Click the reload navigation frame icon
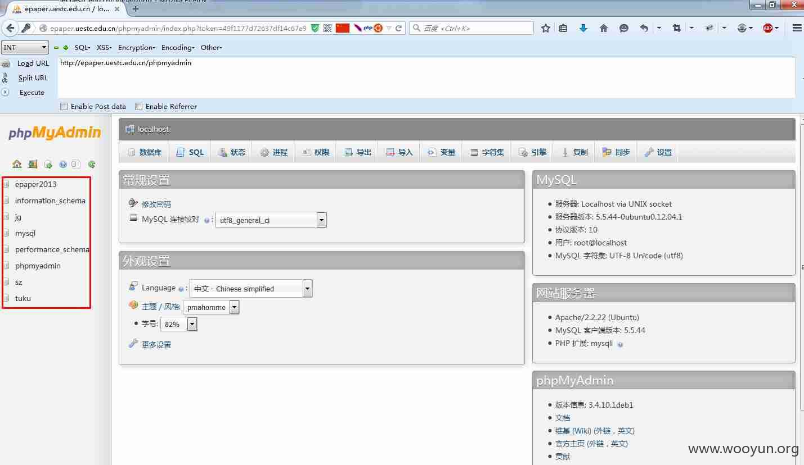 (91, 164)
